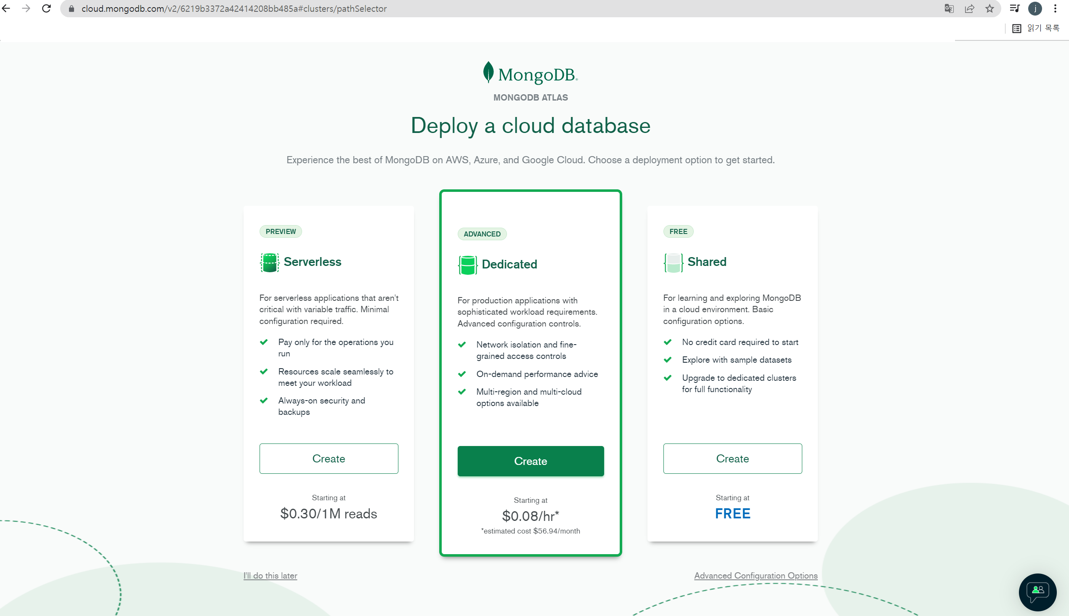
Task: Open Advanced Configuration Options link
Action: (x=756, y=575)
